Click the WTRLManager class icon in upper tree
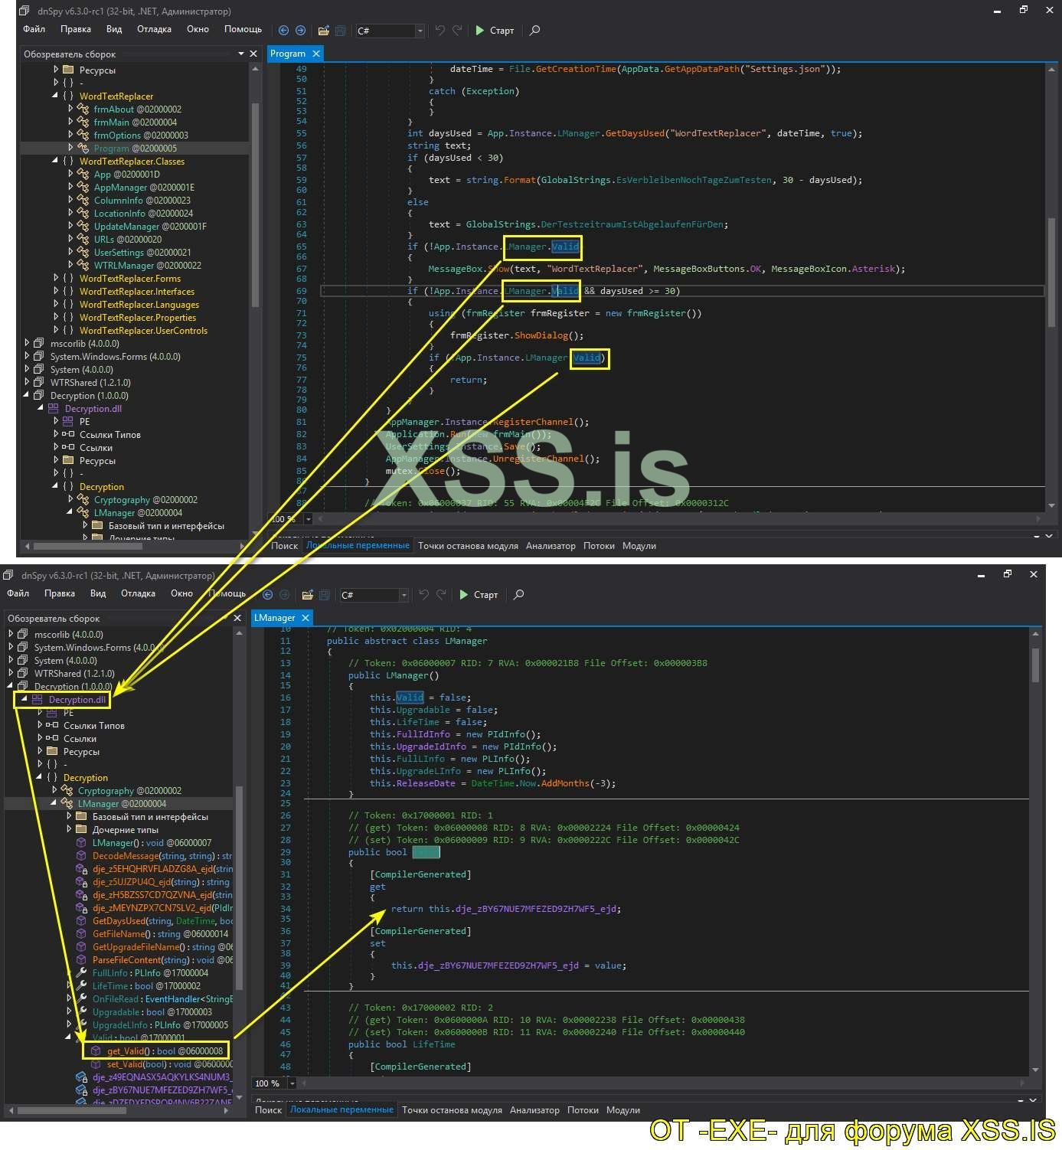The width and height of the screenshot is (1062, 1150). point(83,266)
